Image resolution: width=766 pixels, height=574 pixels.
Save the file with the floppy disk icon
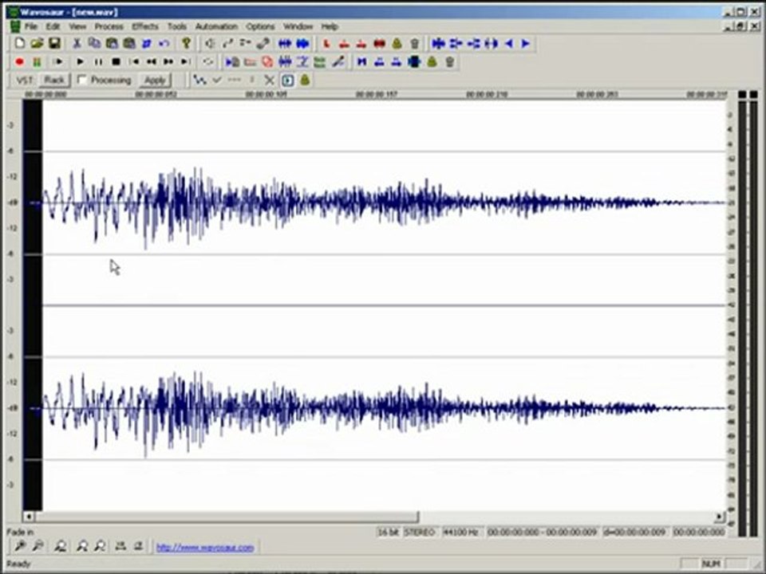[x=54, y=43]
